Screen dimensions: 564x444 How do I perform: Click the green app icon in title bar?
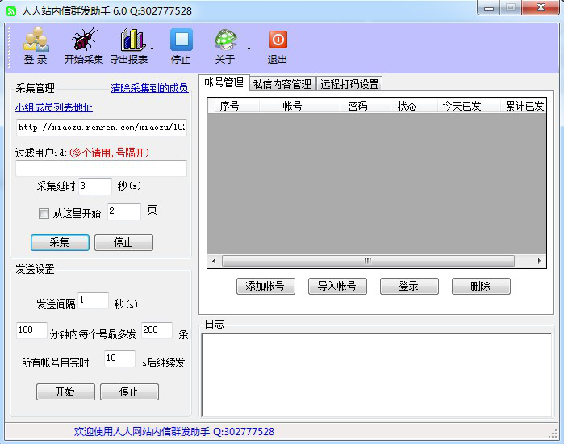(x=11, y=11)
